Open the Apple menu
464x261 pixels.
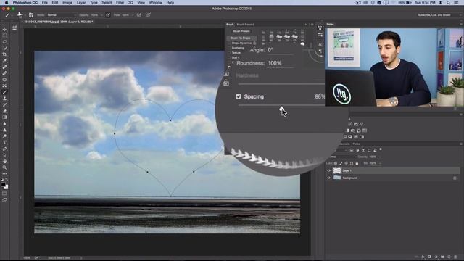click(7, 3)
